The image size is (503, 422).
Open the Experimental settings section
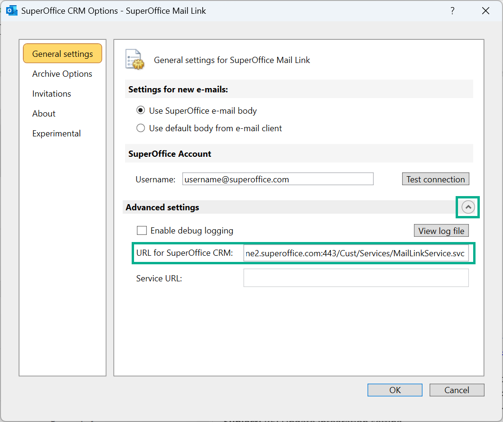click(56, 133)
